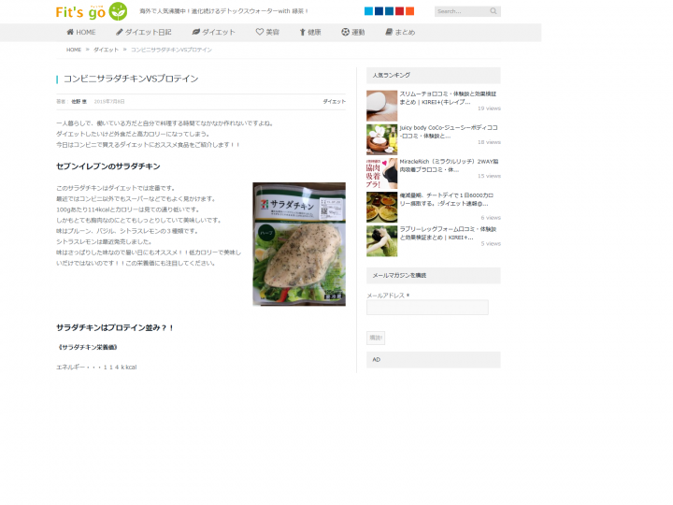Image resolution: width=673 pixels, height=505 pixels.
Task: Click the soccer ball icon beside 運動
Action: coord(345,32)
